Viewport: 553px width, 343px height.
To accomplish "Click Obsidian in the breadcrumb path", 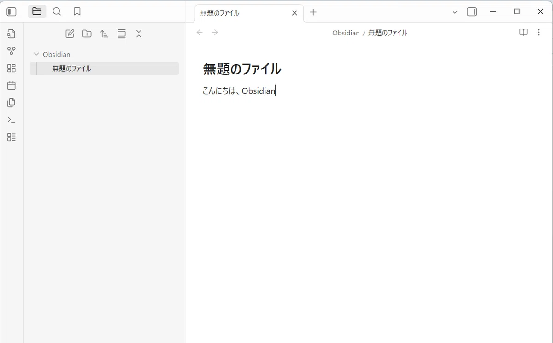I will tap(346, 33).
